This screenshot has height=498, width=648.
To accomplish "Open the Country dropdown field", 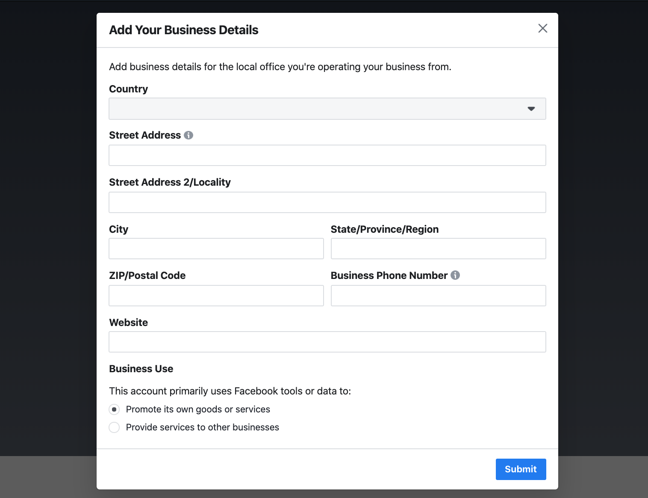I will point(316,109).
